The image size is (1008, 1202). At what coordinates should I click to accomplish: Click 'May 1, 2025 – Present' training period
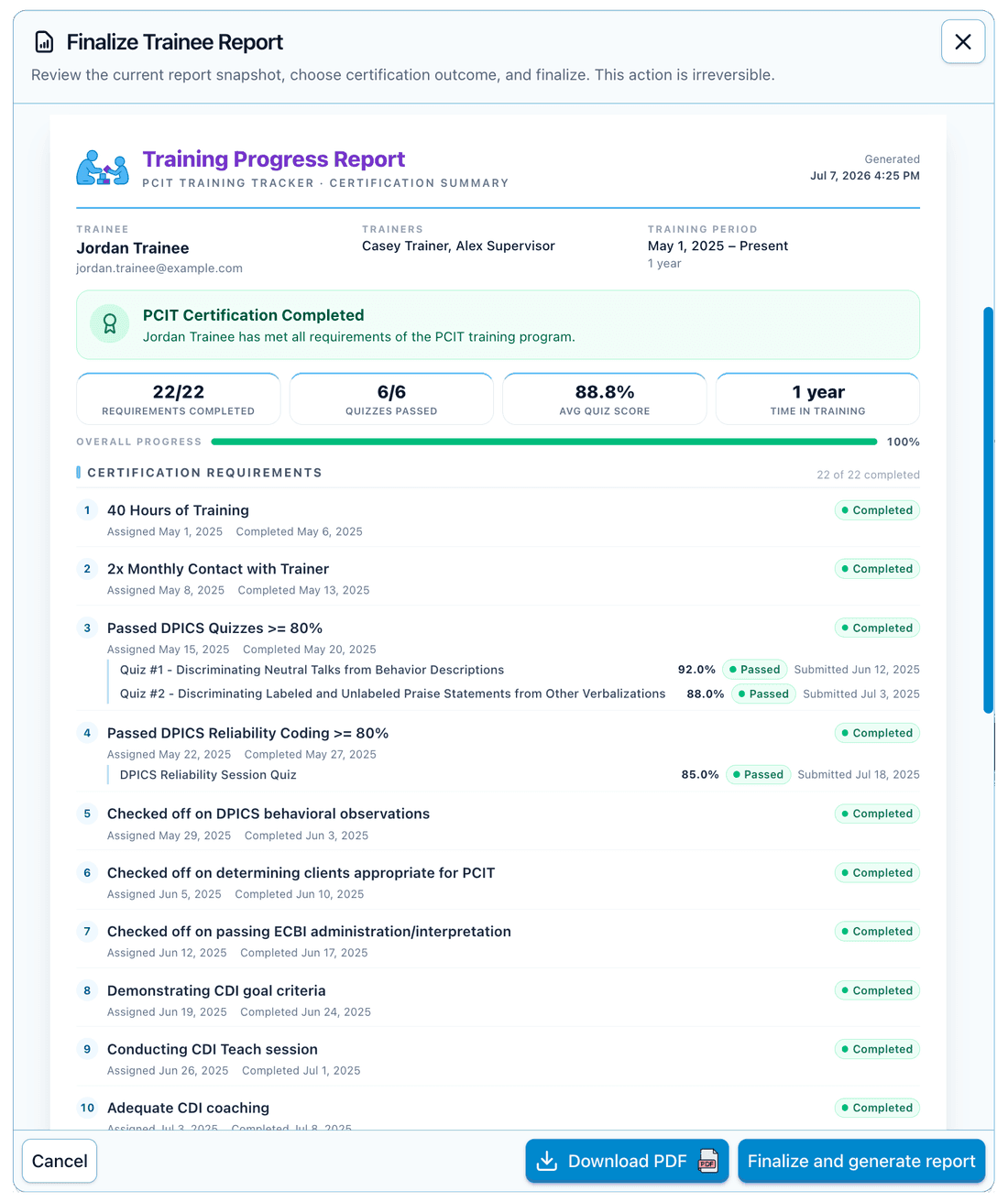[x=718, y=246]
